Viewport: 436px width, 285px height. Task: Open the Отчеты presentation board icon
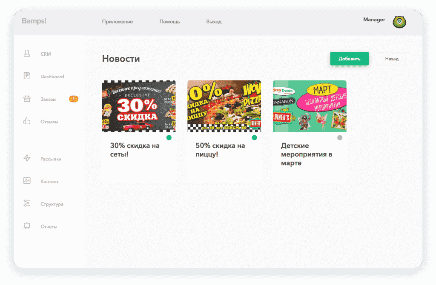[x=27, y=226]
